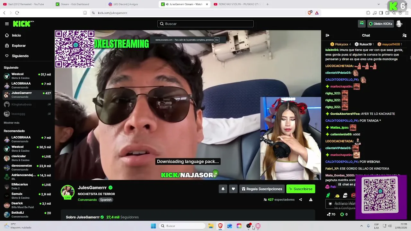Expand followed list with Mostrar más
The width and height of the screenshot is (411, 231).
(x=12, y=123)
